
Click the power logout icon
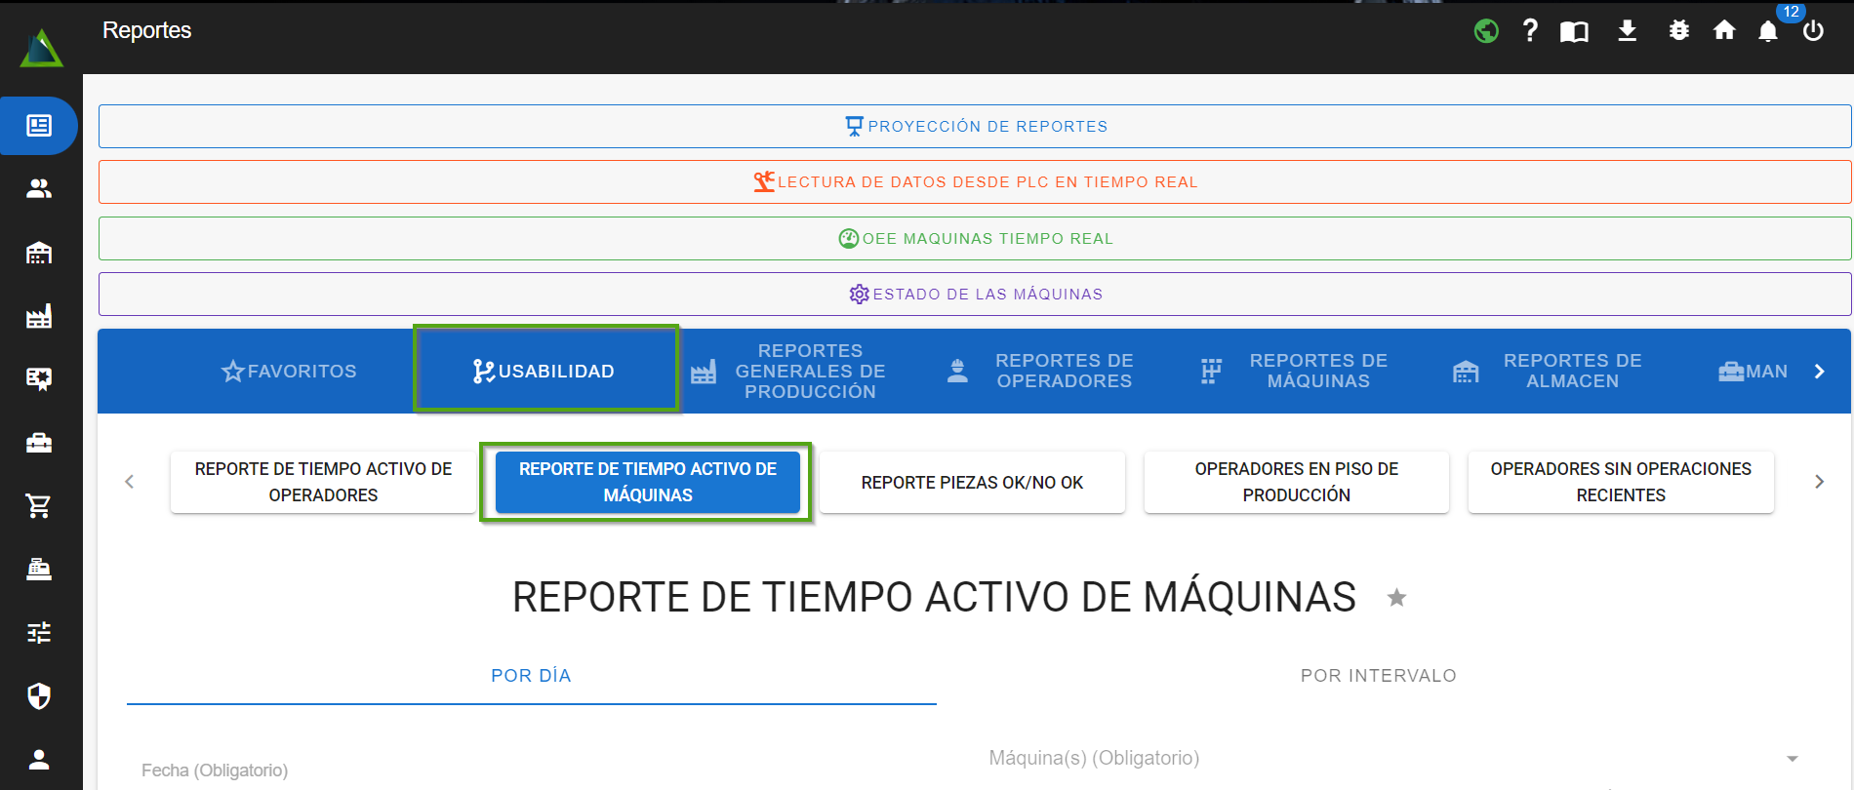point(1813,31)
